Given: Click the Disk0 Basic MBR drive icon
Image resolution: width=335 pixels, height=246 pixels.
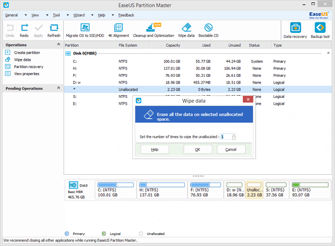Looking at the screenshot, I should 73,185.
